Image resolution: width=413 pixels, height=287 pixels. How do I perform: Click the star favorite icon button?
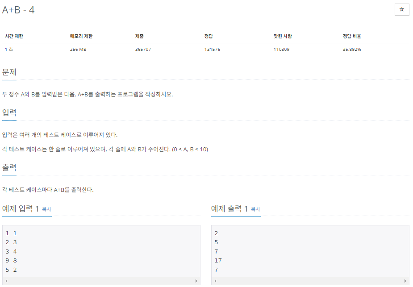(402, 10)
